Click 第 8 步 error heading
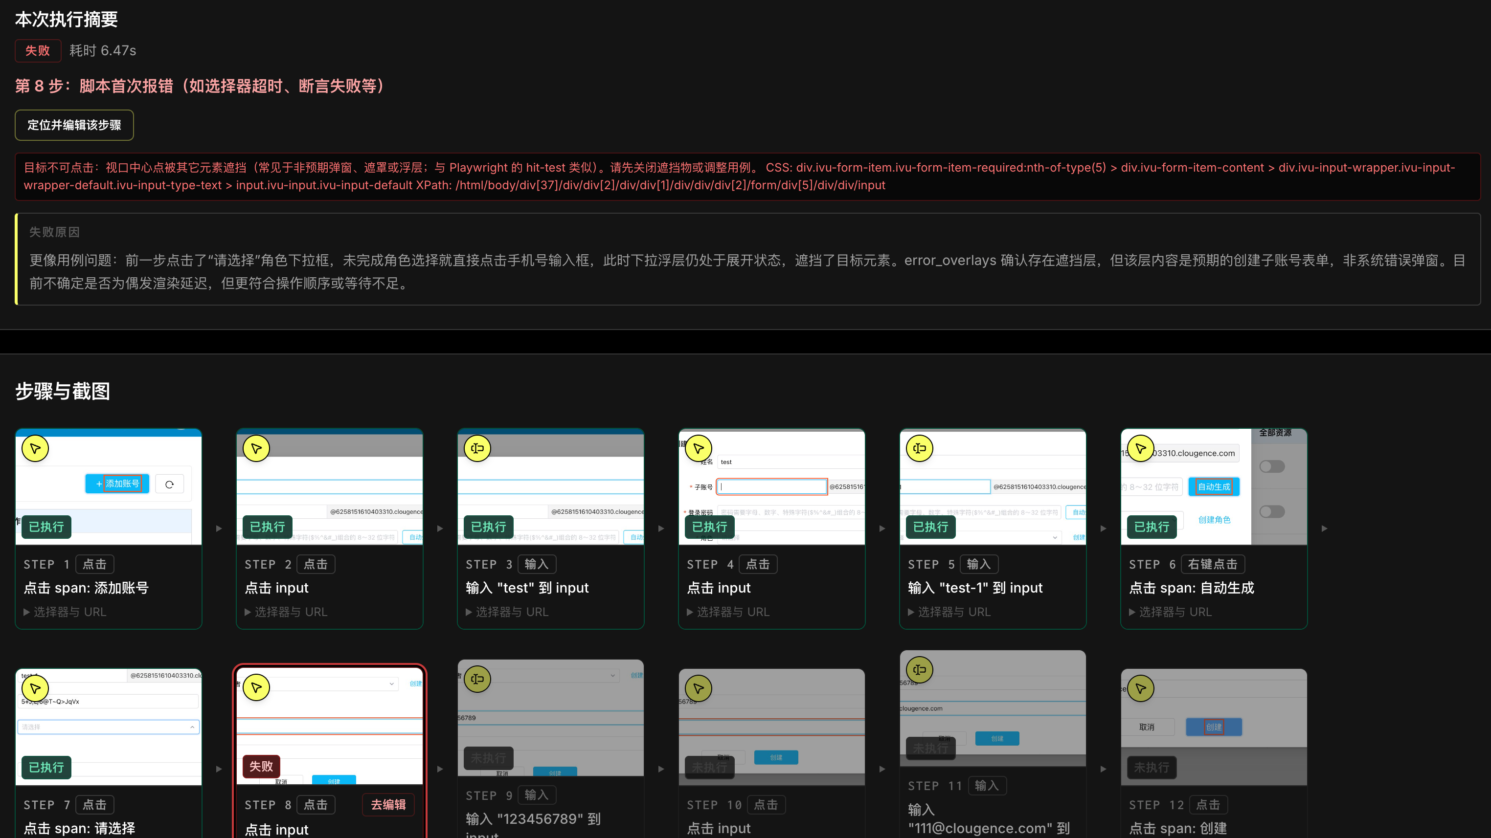This screenshot has height=838, width=1491. coord(202,86)
